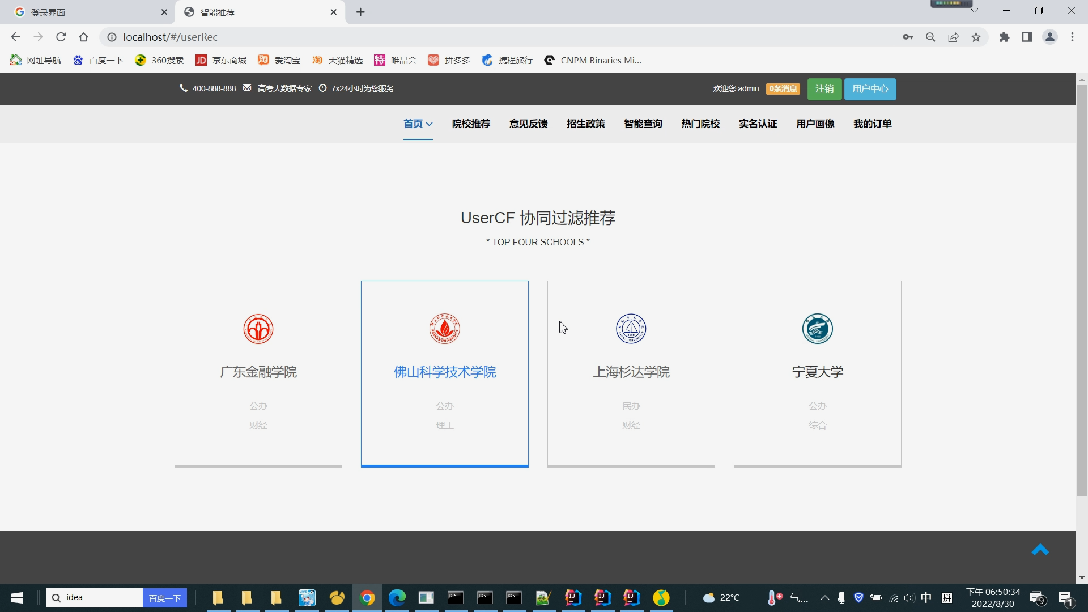The image size is (1088, 612).
Task: Click the 注销 logout button
Action: coord(824,88)
